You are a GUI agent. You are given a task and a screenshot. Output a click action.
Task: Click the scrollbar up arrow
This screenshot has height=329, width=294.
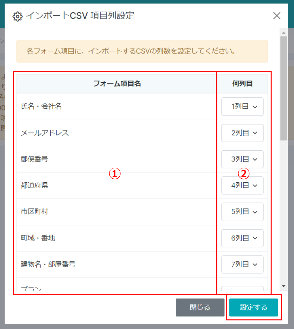tap(283, 32)
